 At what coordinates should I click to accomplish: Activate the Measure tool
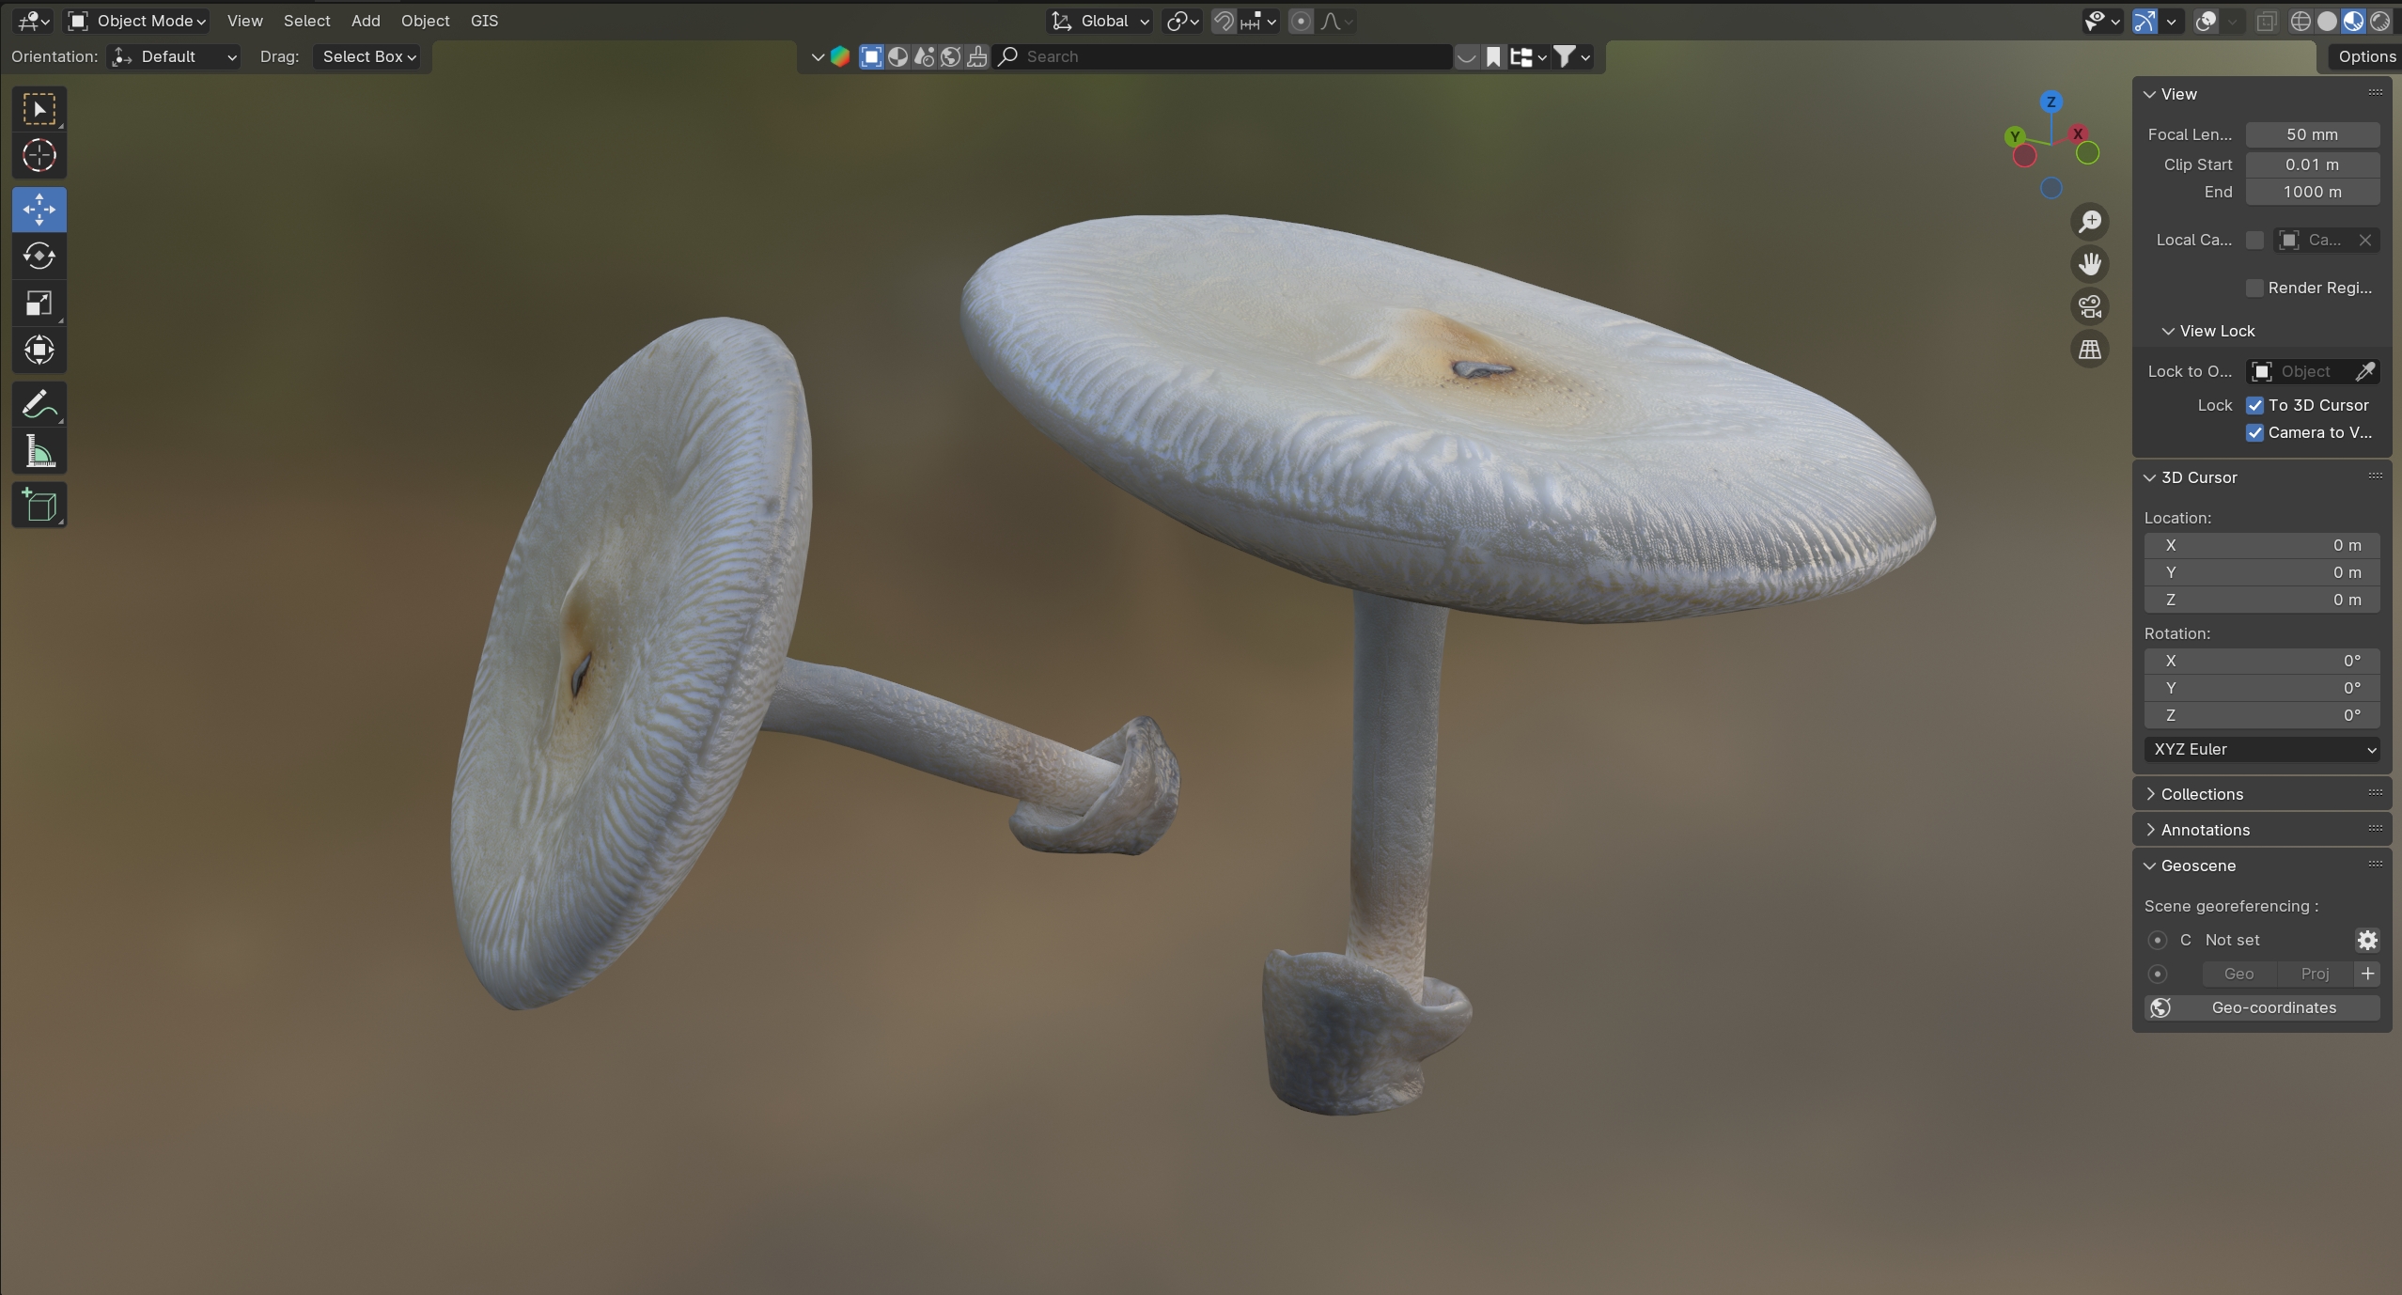click(39, 453)
